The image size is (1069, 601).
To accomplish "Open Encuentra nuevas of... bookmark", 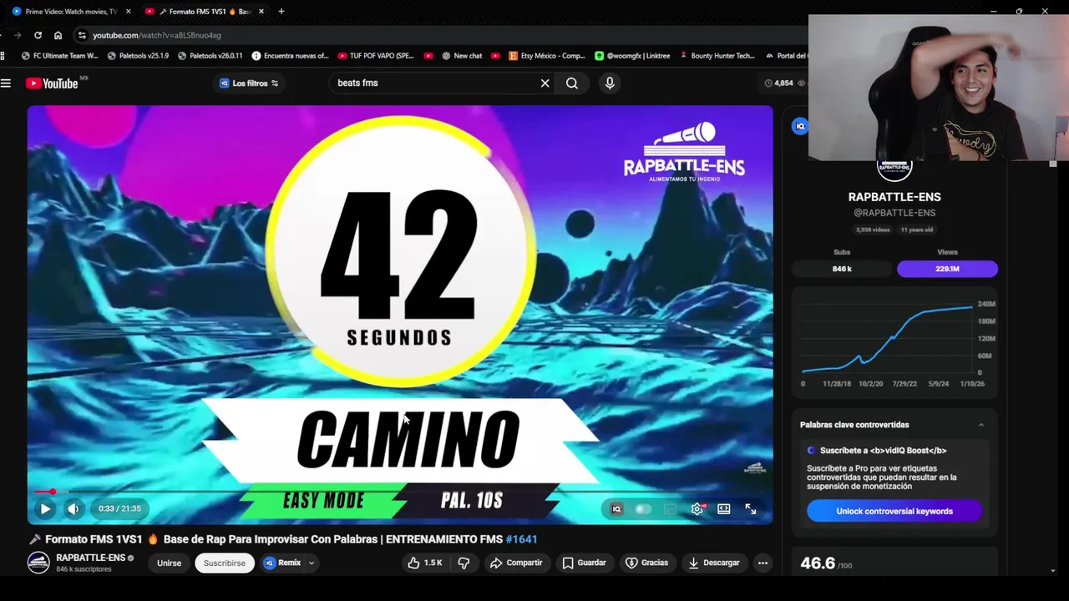I will (290, 56).
